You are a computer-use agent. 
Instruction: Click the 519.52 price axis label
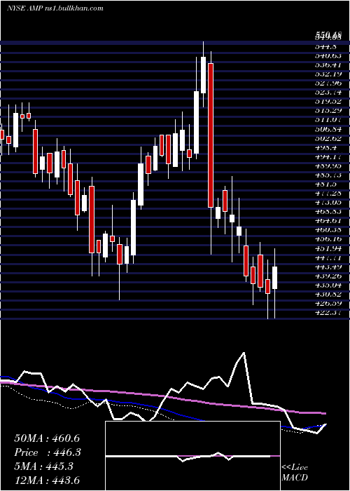[x=328, y=102]
